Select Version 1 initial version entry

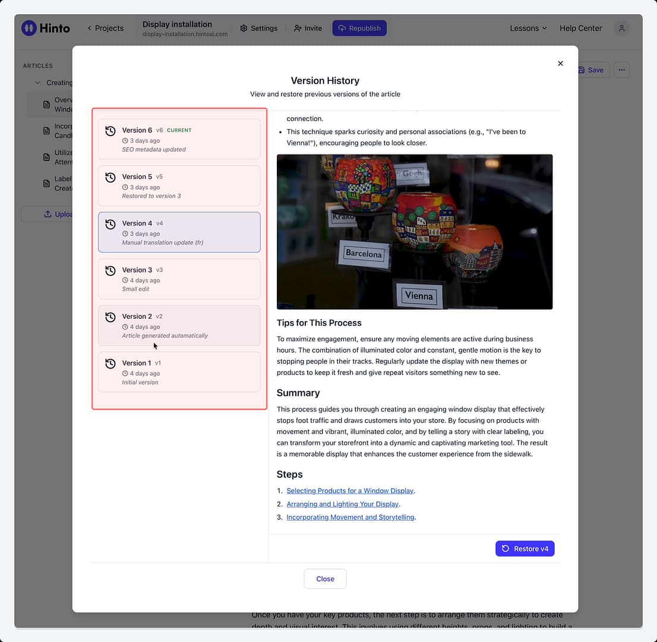coord(179,372)
